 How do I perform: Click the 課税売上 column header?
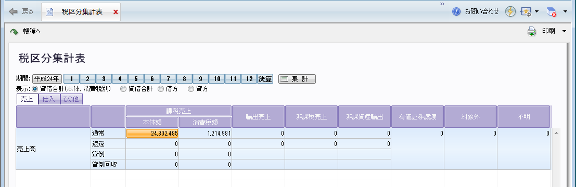(178, 111)
